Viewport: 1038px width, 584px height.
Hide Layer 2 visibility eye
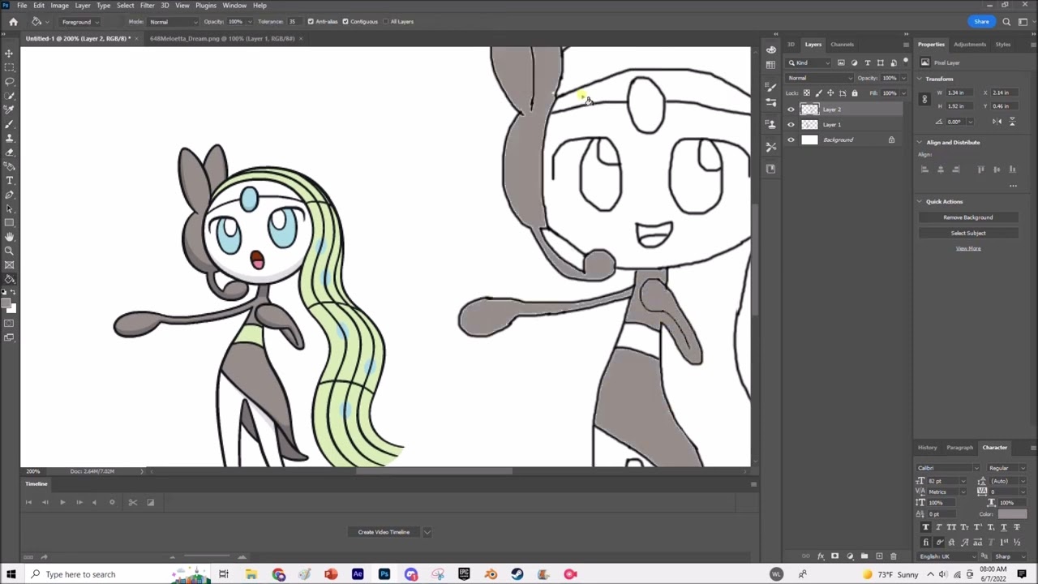pyautogui.click(x=791, y=109)
